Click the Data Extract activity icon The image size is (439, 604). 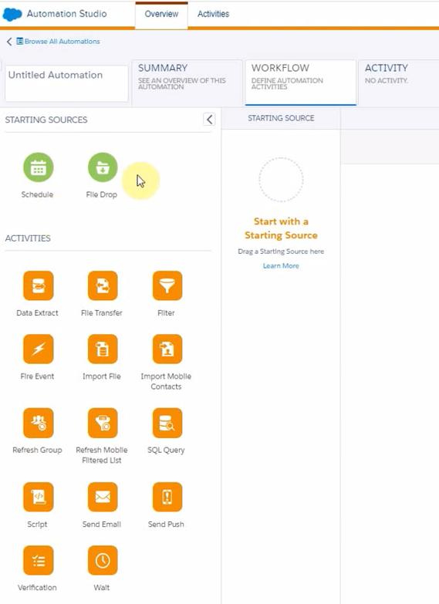38,285
